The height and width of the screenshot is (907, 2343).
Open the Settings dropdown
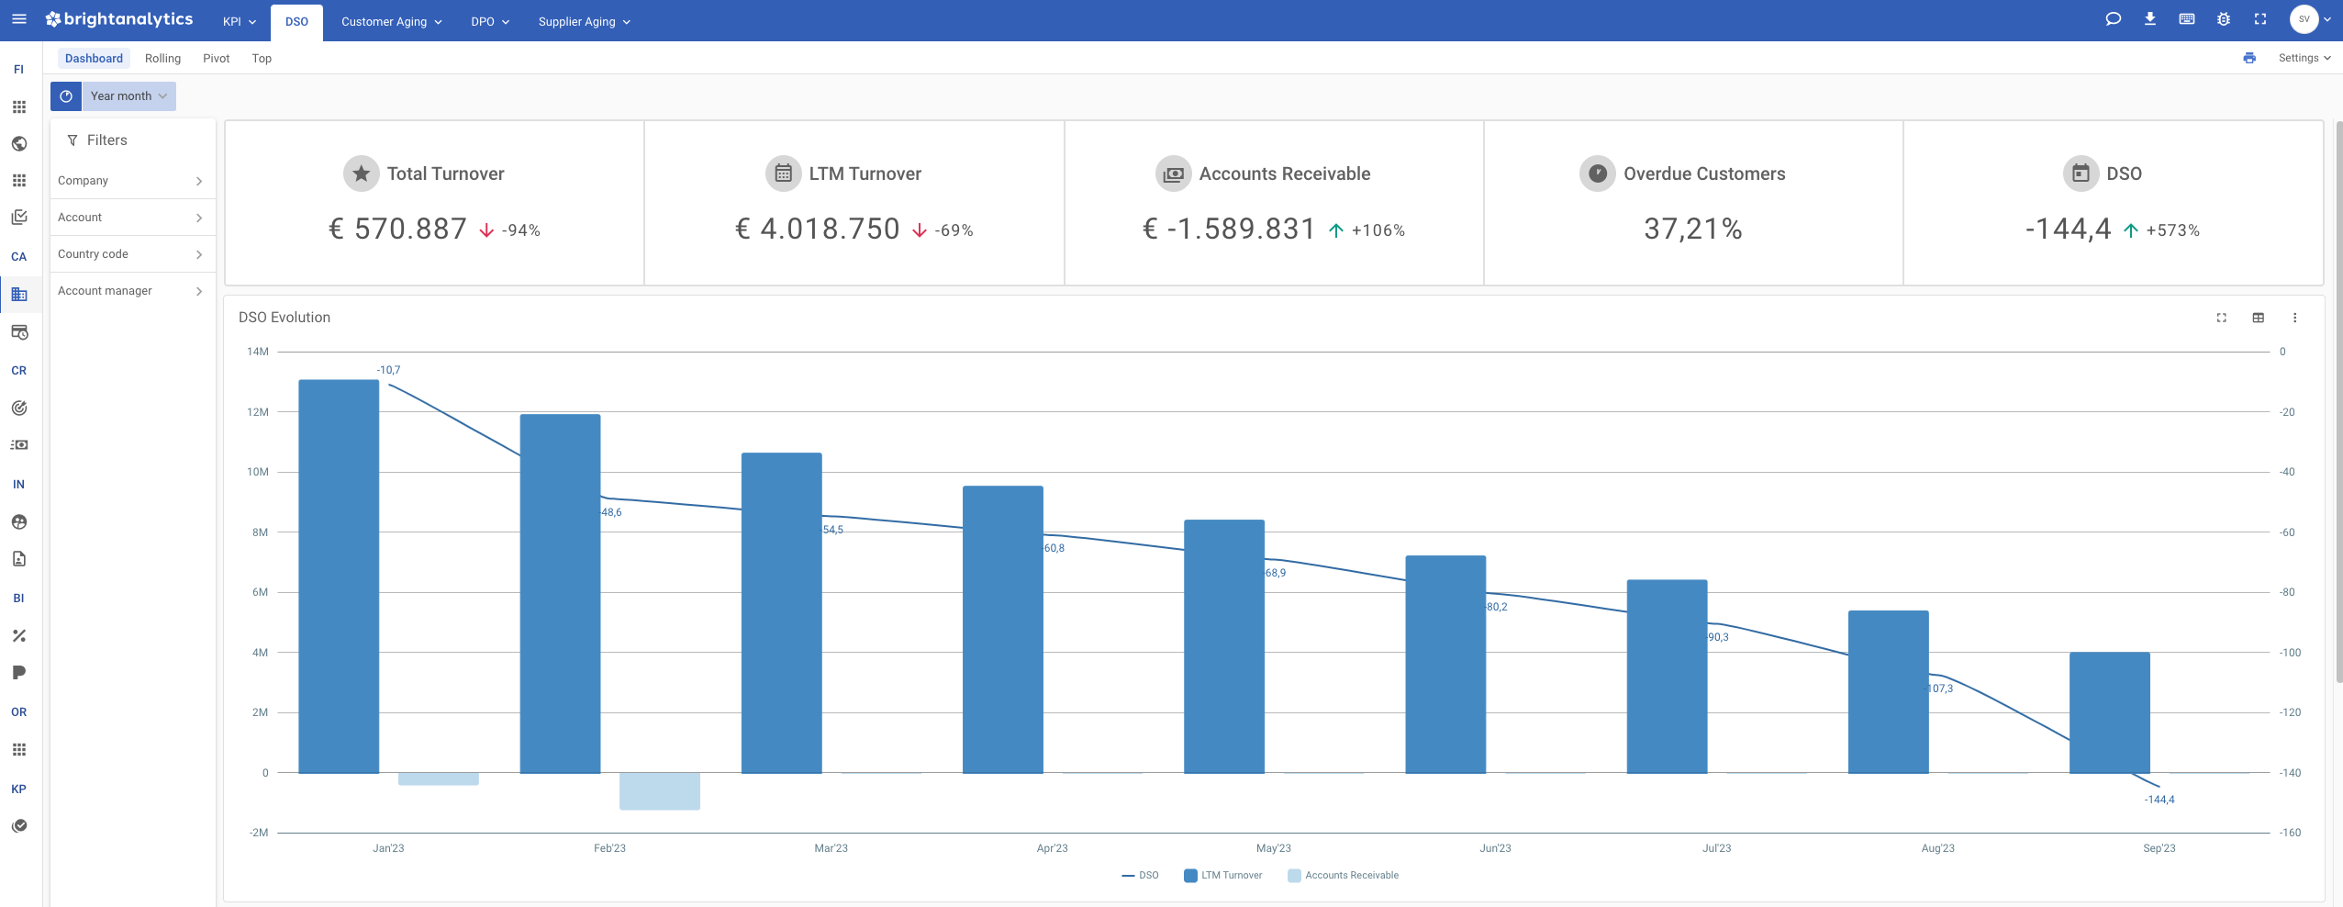[2304, 58]
